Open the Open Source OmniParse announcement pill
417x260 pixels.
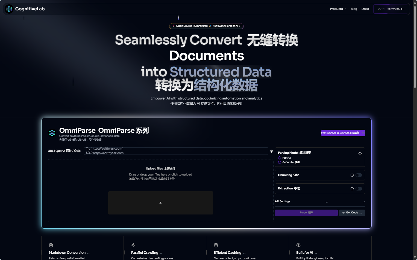coord(206,26)
